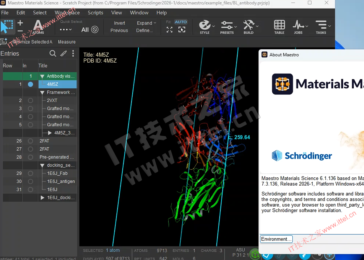The height and width of the screenshot is (260, 364).
Task: Toggle inclusion circle for 1E6J_Fab
Action: pyautogui.click(x=30, y=173)
